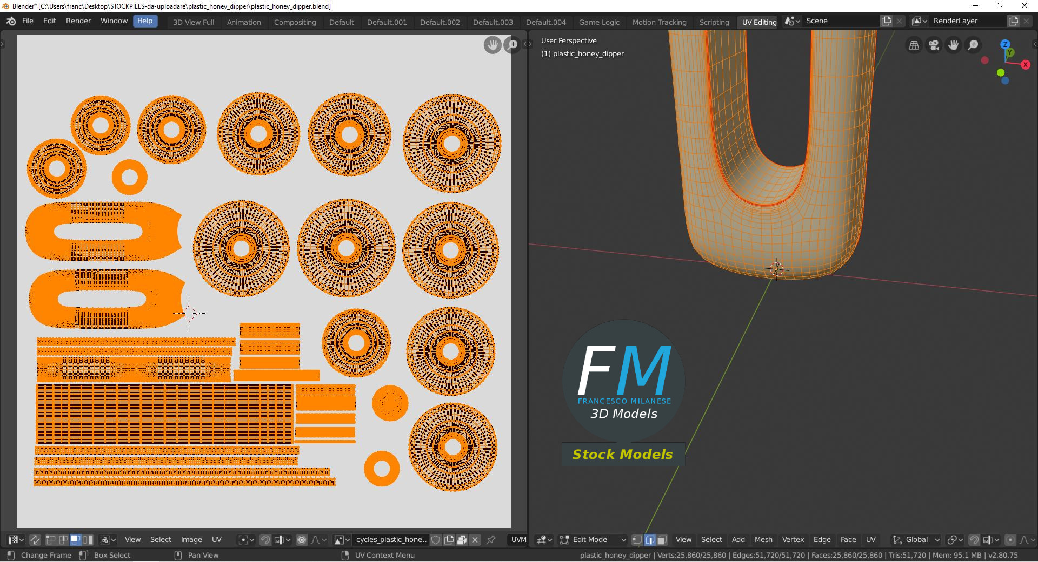Pin the image in UV editor header

tap(491, 539)
